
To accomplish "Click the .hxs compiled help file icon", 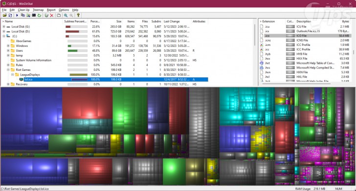I will (x=262, y=67).
